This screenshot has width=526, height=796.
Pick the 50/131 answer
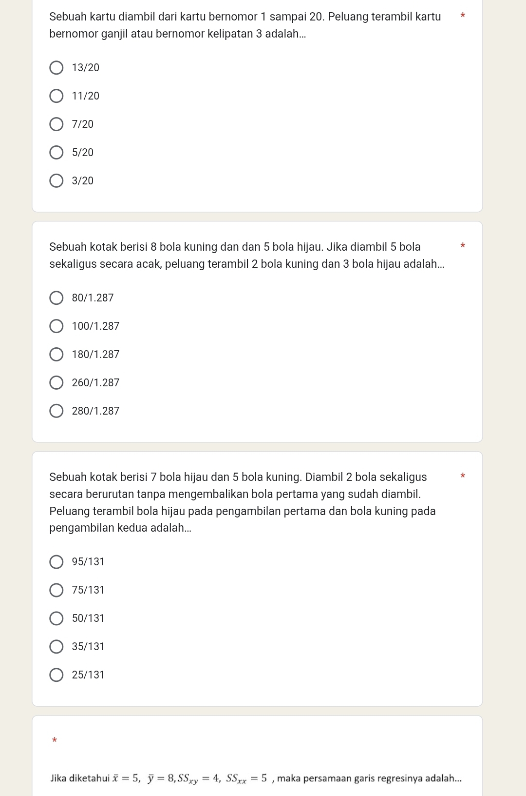tap(56, 618)
